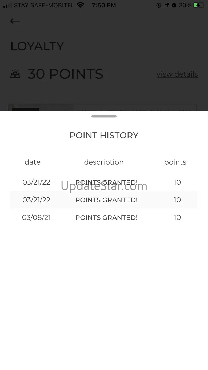Tap the alarm clock status icon
The height and width of the screenshot is (370, 208).
174,5
